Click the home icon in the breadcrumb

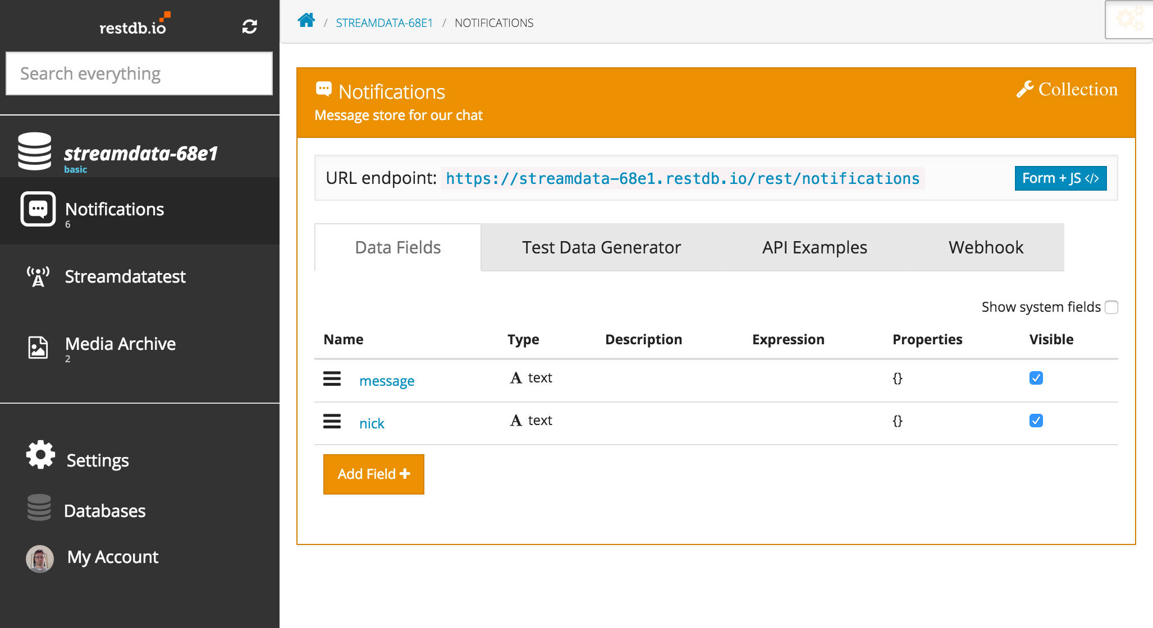point(306,21)
